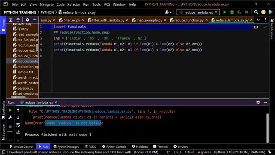The height and width of the screenshot is (155, 275).
Task: Open Search Everywhere magnifier icon
Action: pos(256,12)
